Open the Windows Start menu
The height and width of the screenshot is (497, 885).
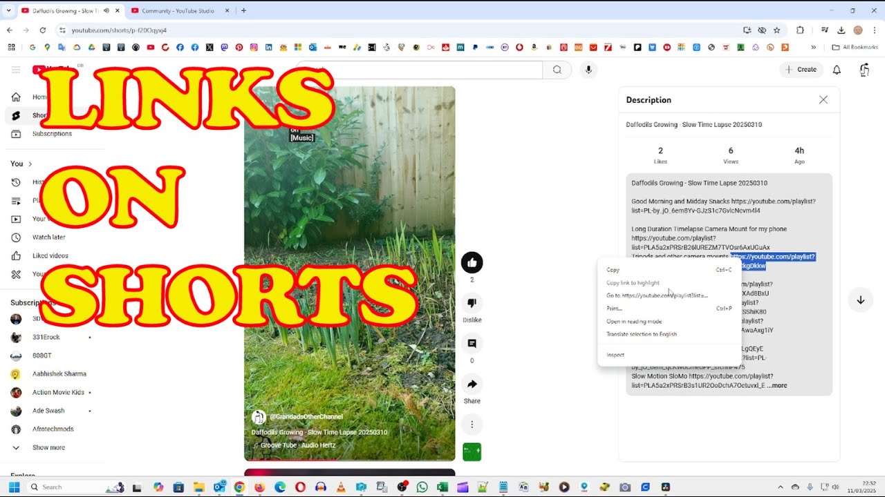(x=14, y=487)
